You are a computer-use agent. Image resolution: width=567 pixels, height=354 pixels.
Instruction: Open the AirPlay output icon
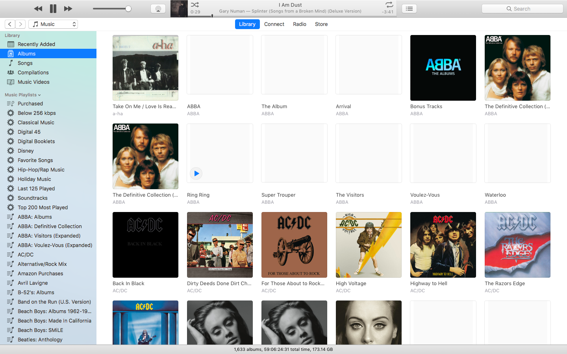158,9
